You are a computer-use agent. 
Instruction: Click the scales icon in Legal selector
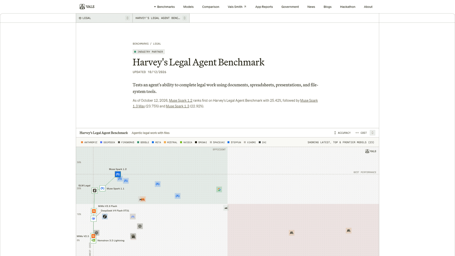(x=80, y=18)
